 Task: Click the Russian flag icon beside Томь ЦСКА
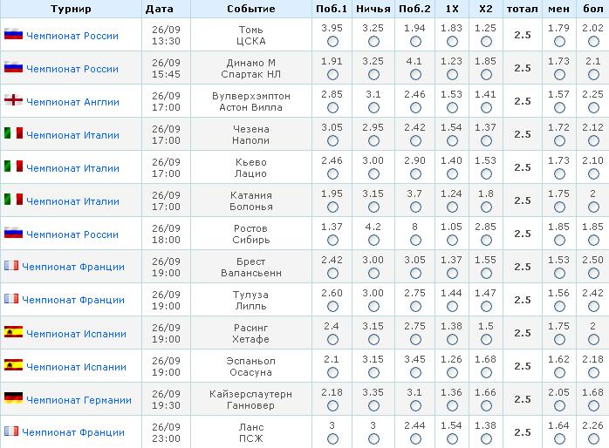click(x=13, y=35)
